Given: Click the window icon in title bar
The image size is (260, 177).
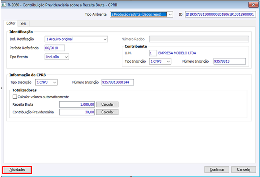Looking at the screenshot, I should [x=4, y=5].
